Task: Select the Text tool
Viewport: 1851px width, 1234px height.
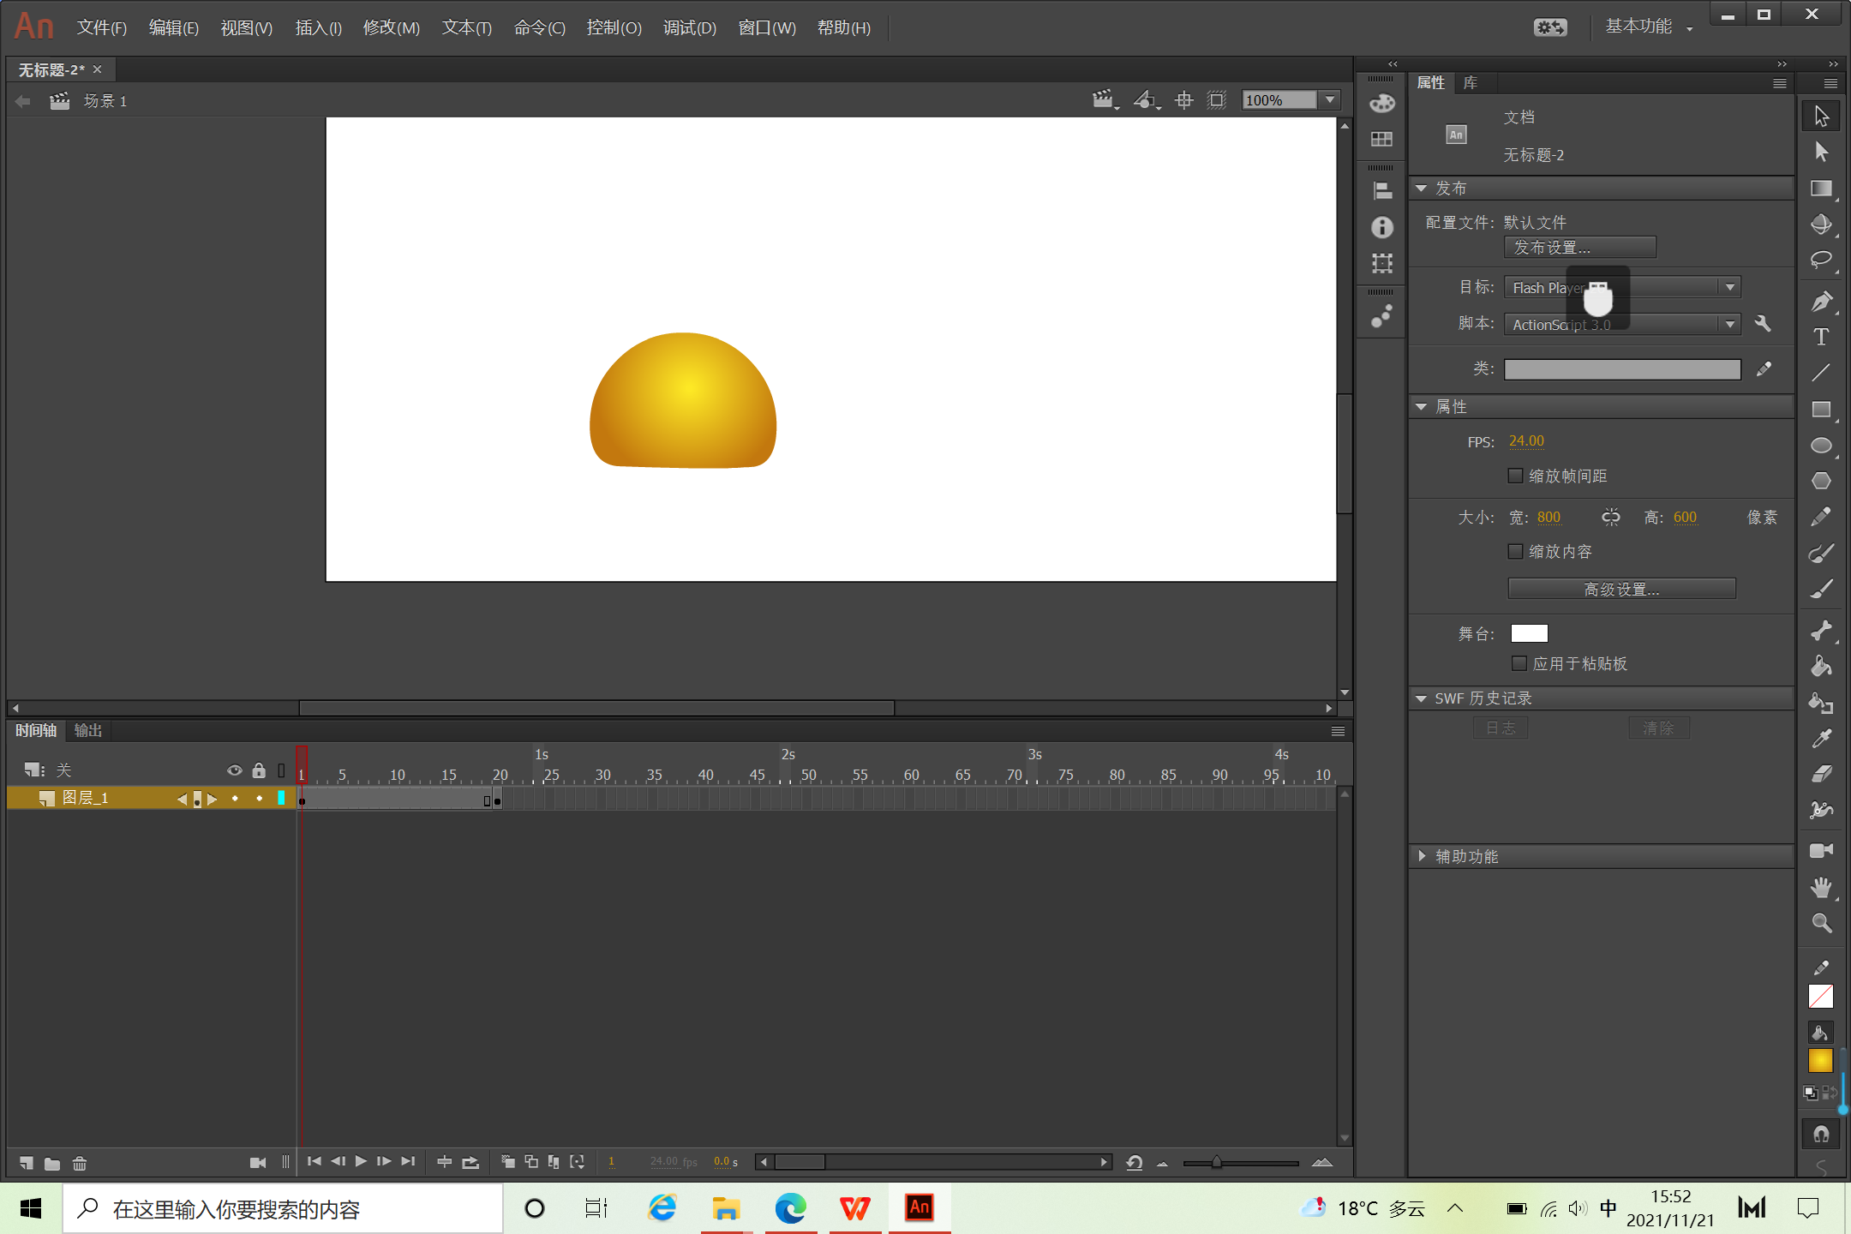Action: coord(1820,338)
